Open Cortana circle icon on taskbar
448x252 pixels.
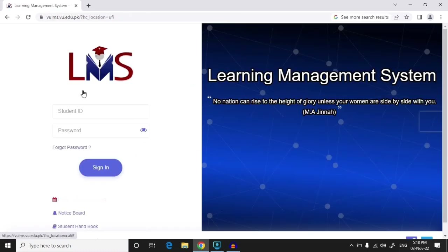[136, 246]
